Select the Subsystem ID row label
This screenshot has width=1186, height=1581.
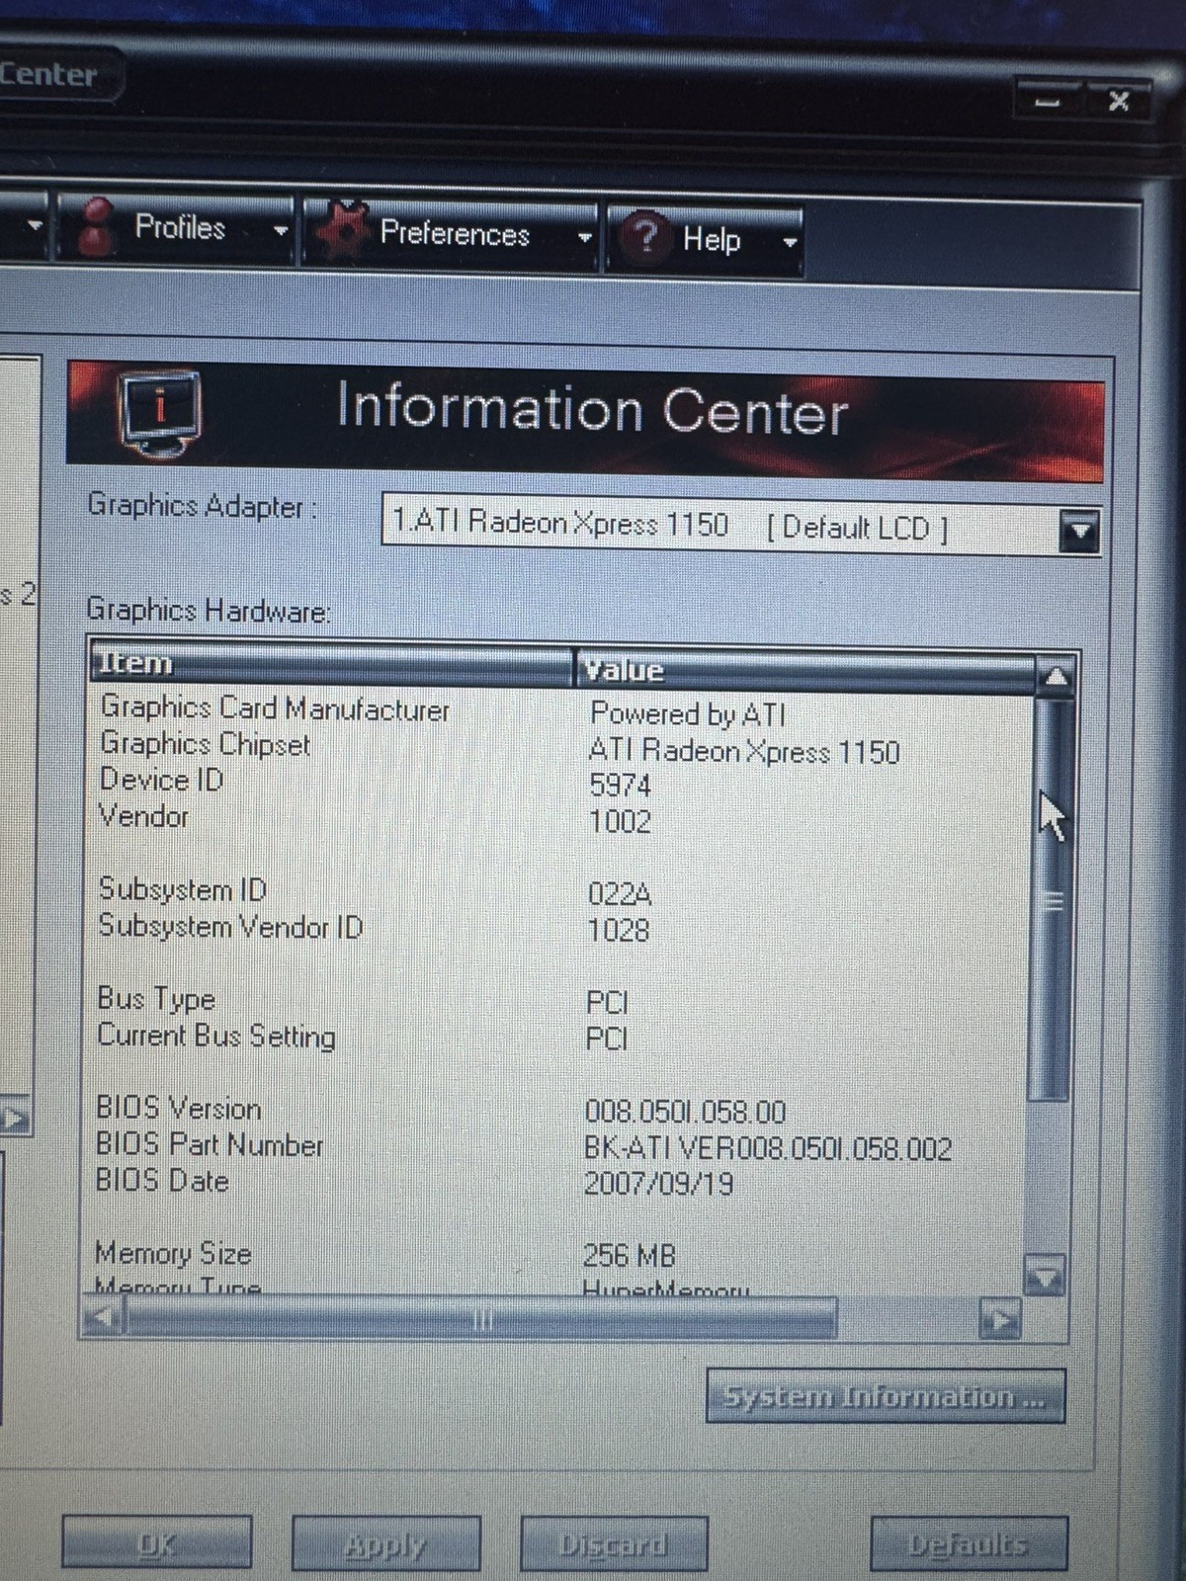pos(183,889)
